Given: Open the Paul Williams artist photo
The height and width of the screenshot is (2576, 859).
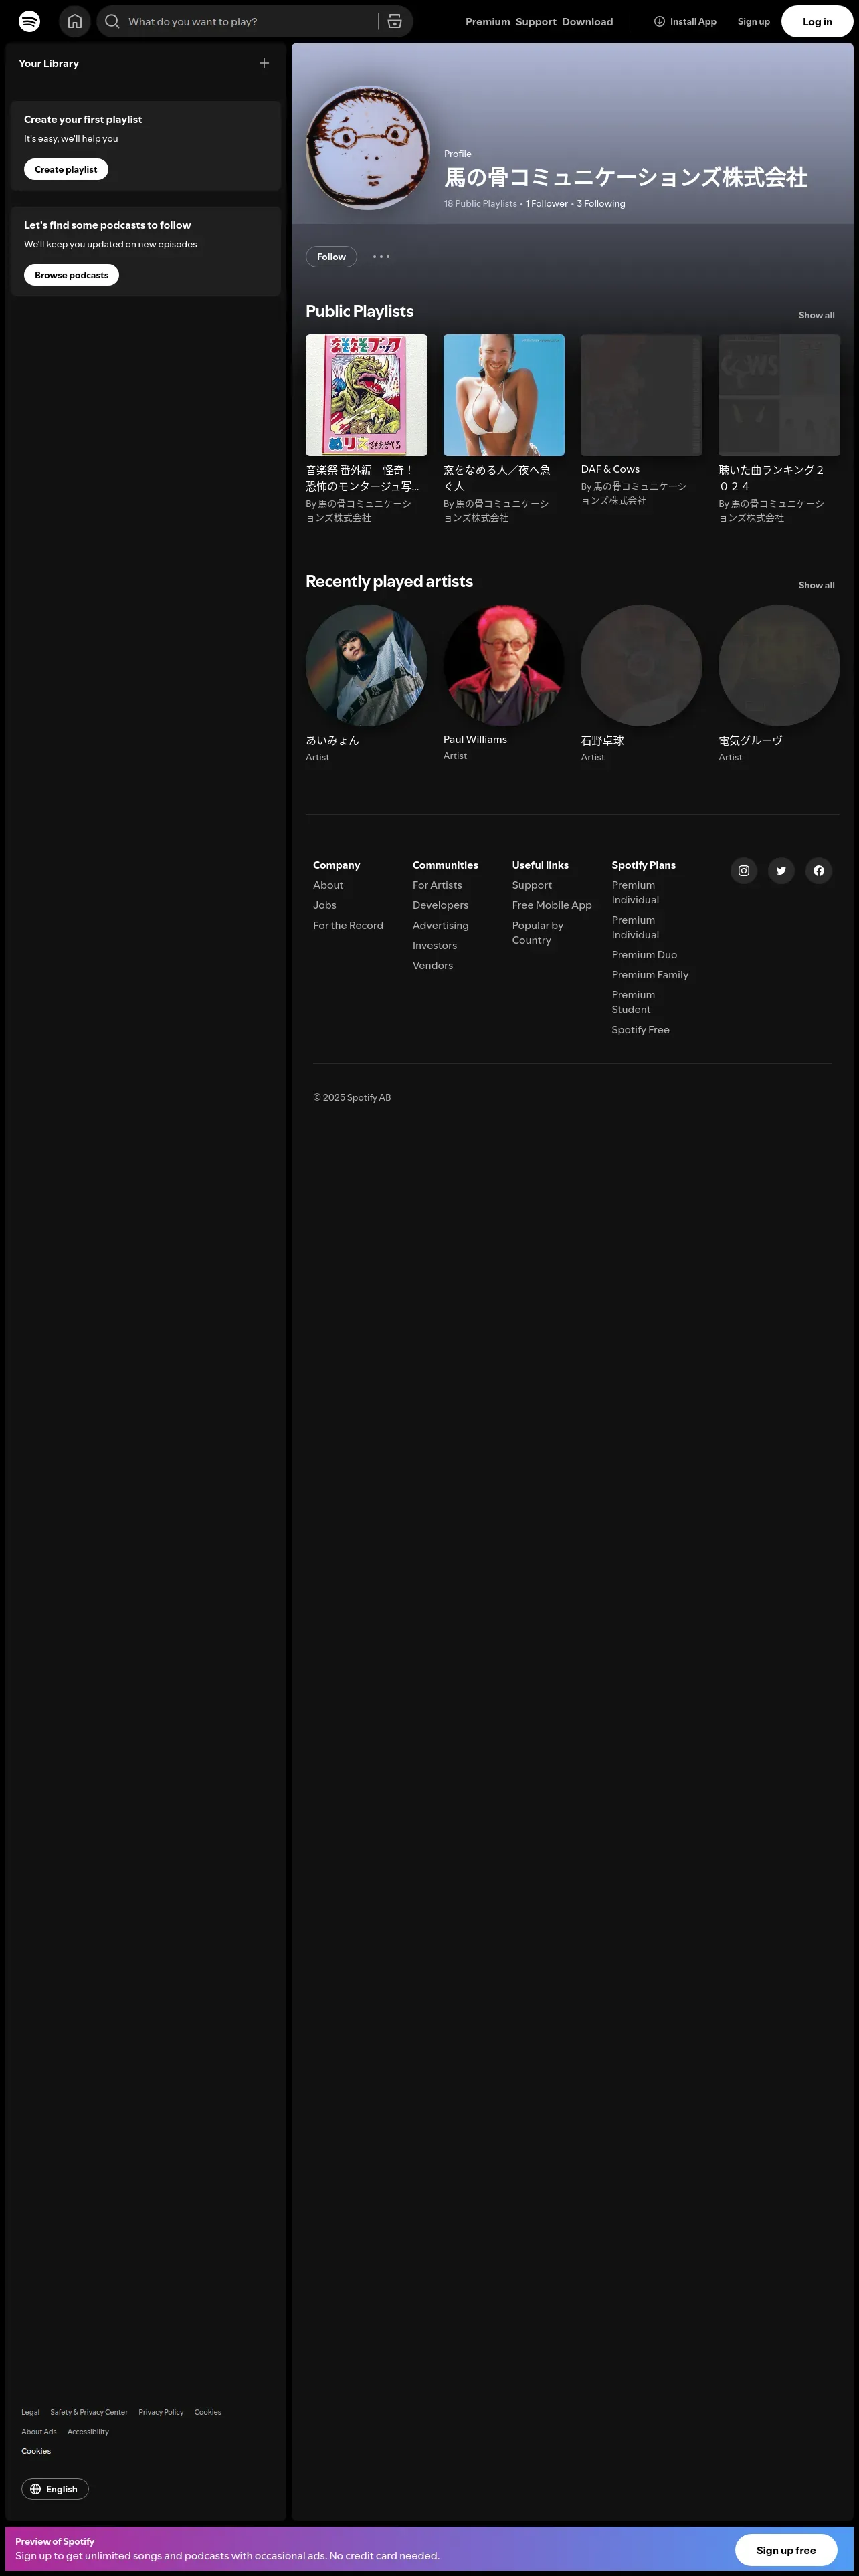Looking at the screenshot, I should click(504, 665).
